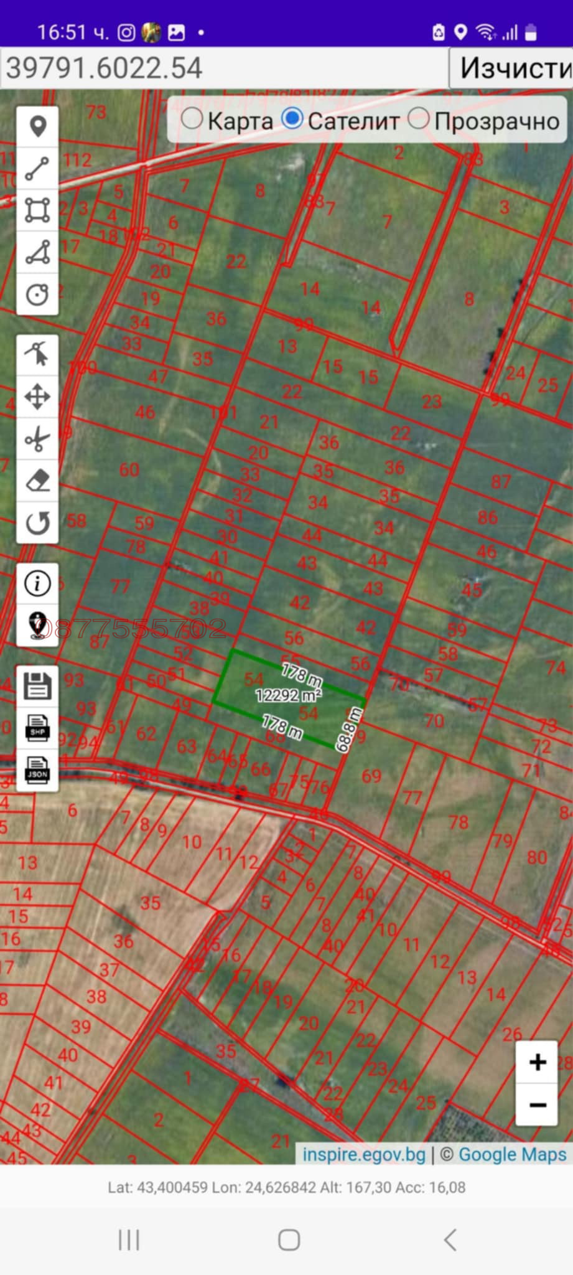
Task: Enable the edit vertices tool
Action: [37, 355]
